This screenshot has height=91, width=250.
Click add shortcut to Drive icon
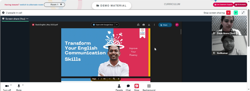click(x=138, y=25)
